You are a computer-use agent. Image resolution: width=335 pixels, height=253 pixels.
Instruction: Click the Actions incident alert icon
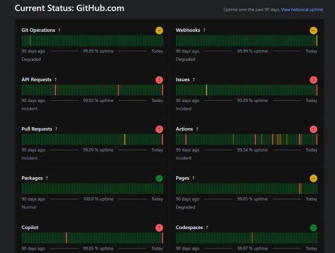(x=313, y=129)
